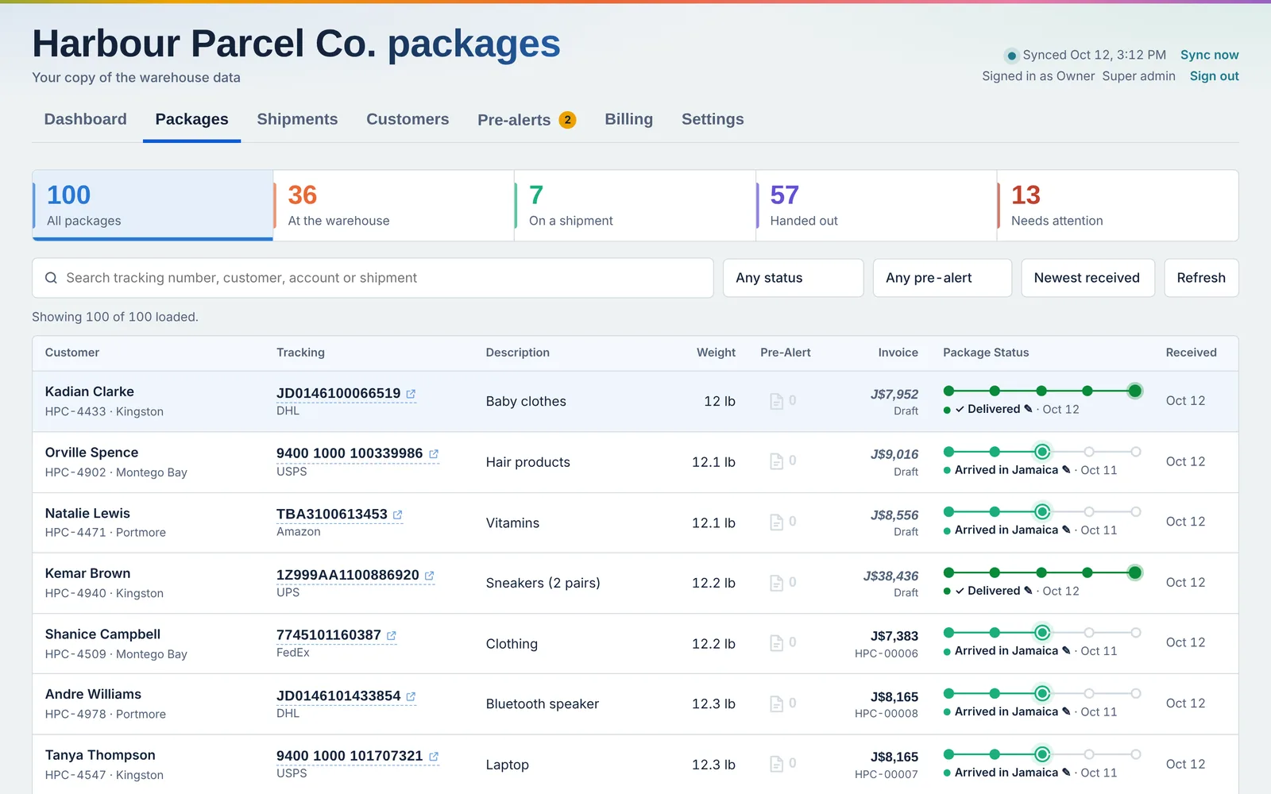Image resolution: width=1271 pixels, height=794 pixels.
Task: Edit status pencil icon for Orville Spence package
Action: [x=1066, y=469]
